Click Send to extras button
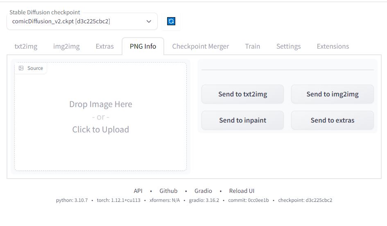This screenshot has width=387, height=226. click(333, 120)
